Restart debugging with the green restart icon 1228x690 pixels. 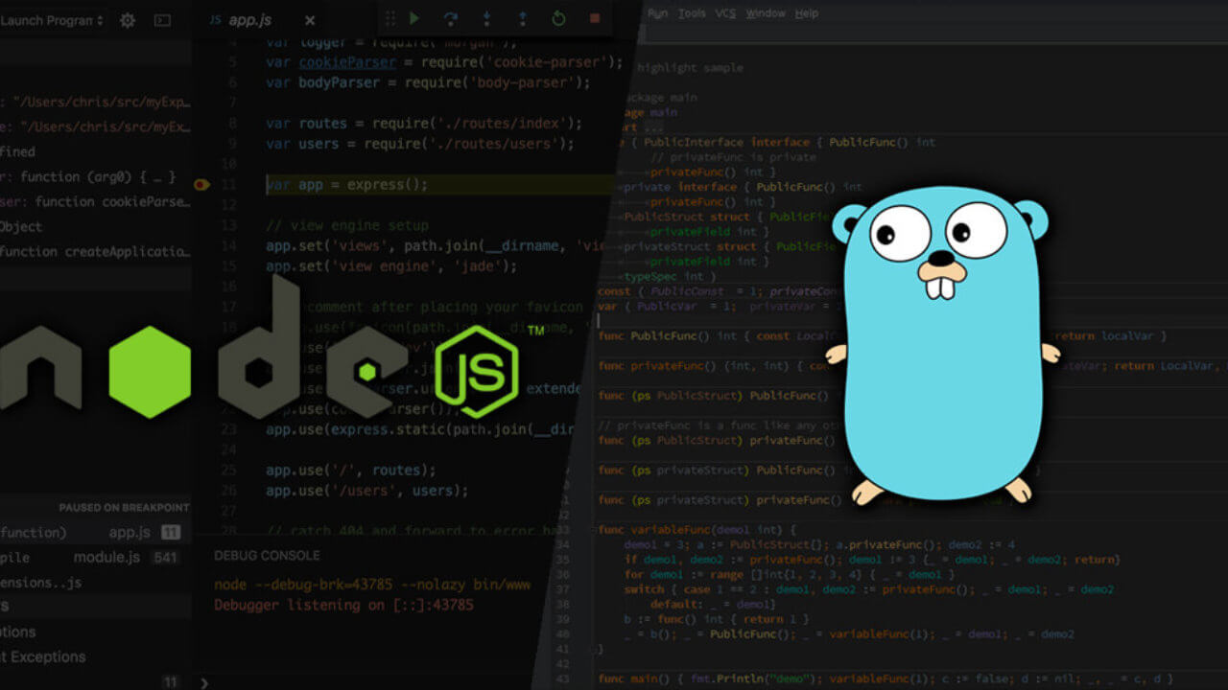[x=558, y=18]
